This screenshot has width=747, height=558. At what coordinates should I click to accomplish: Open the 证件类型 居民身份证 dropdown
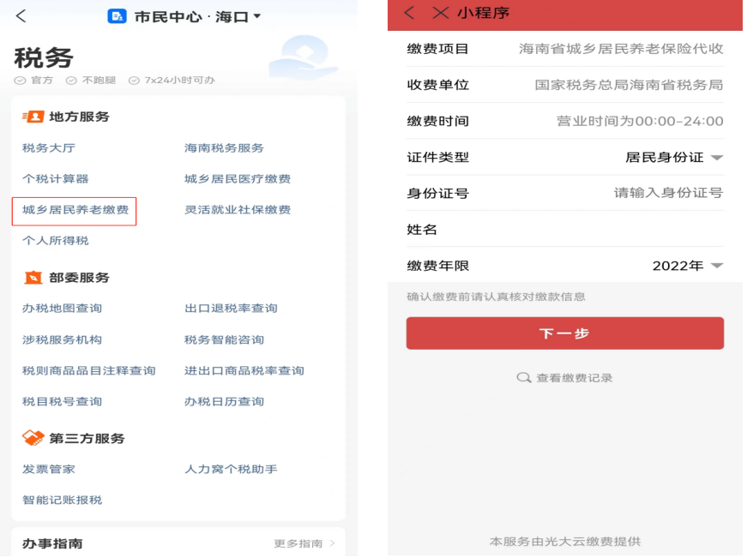point(716,158)
